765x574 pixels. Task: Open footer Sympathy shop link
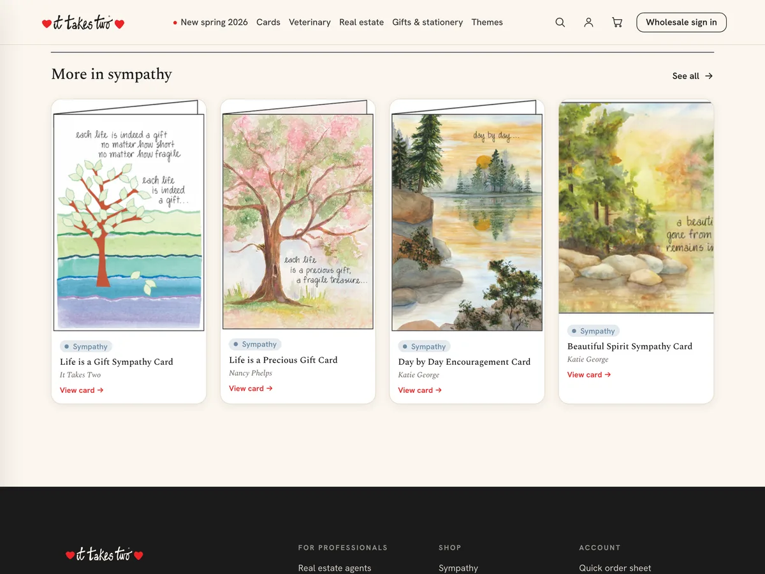click(458, 568)
